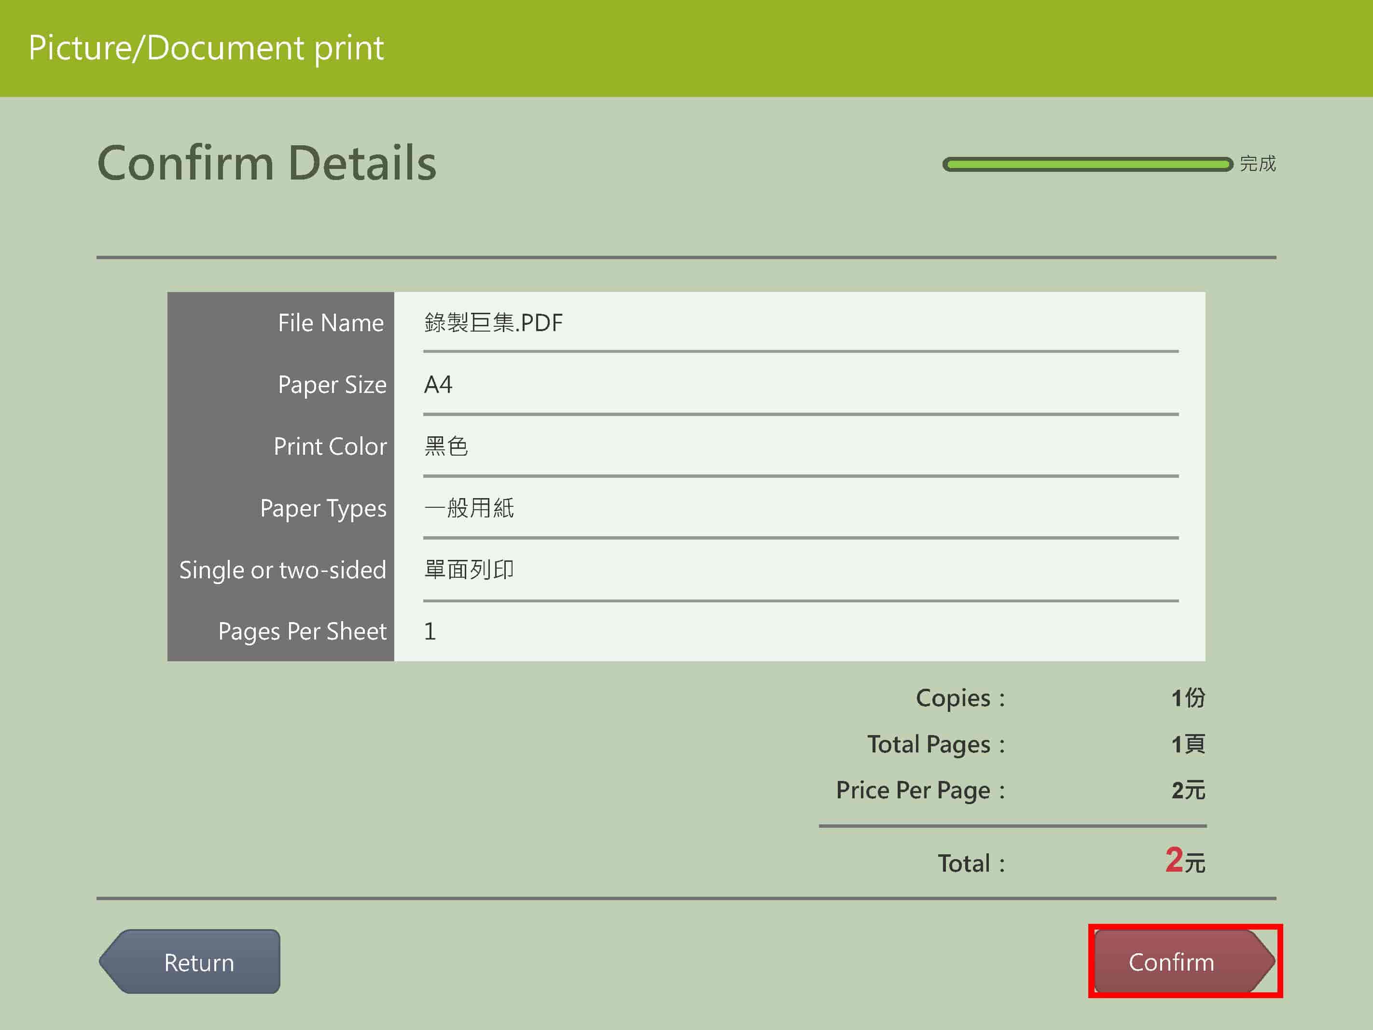Click the Print Color label
Screen dimensions: 1373x1030
coord(330,446)
